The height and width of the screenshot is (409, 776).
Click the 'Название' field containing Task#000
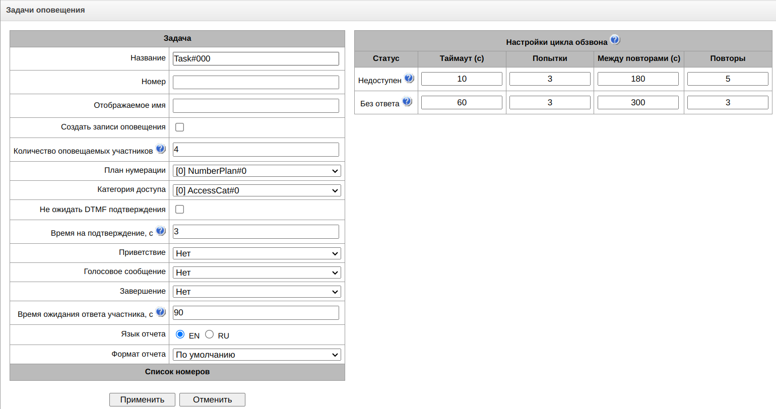click(255, 58)
